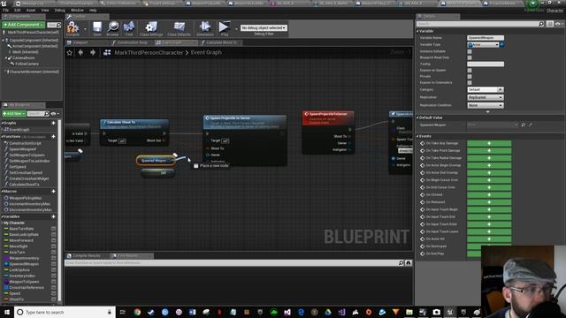Toggle editable eye for MoveForward variable
This screenshot has width=566, height=318.
tap(53, 240)
